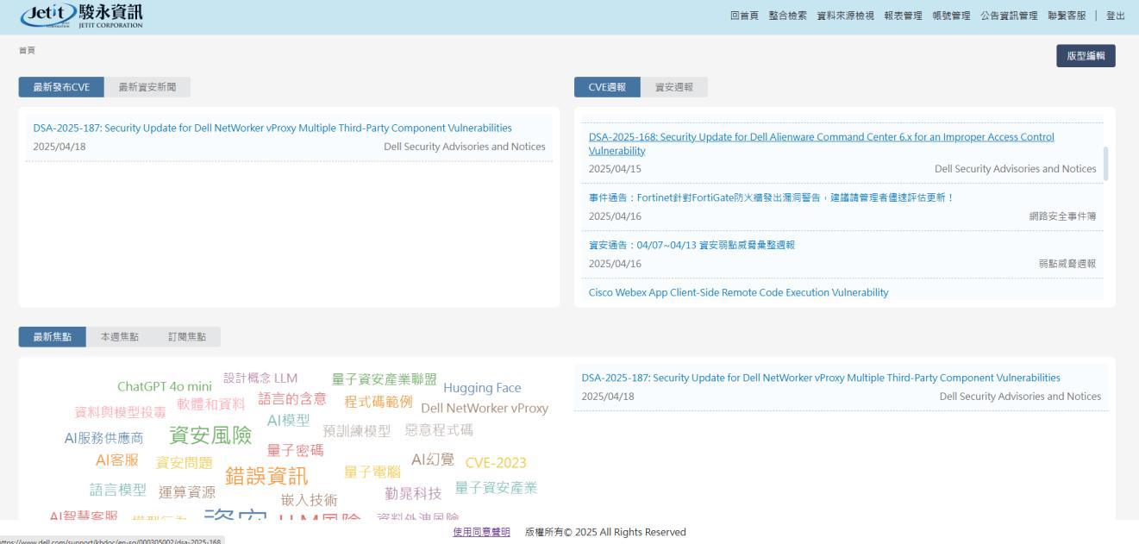
Task: Click the 資安問題 keyword
Action: [184, 463]
